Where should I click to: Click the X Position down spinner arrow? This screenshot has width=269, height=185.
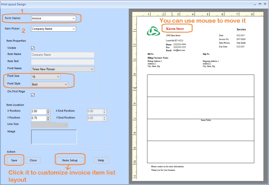point(48,113)
